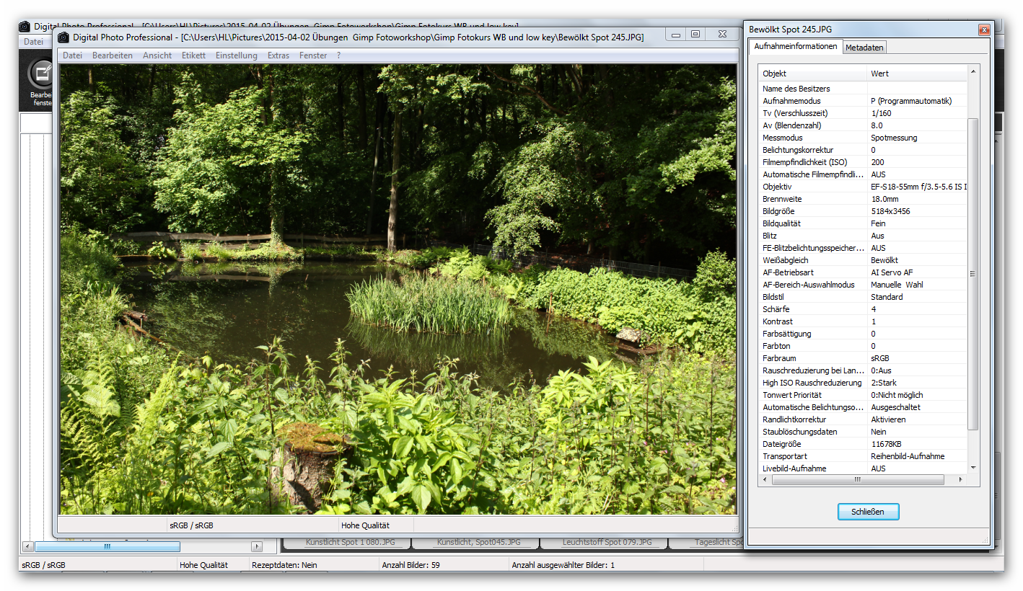Open the Bearbeiten menu
The width and height of the screenshot is (1023, 591).
(112, 55)
